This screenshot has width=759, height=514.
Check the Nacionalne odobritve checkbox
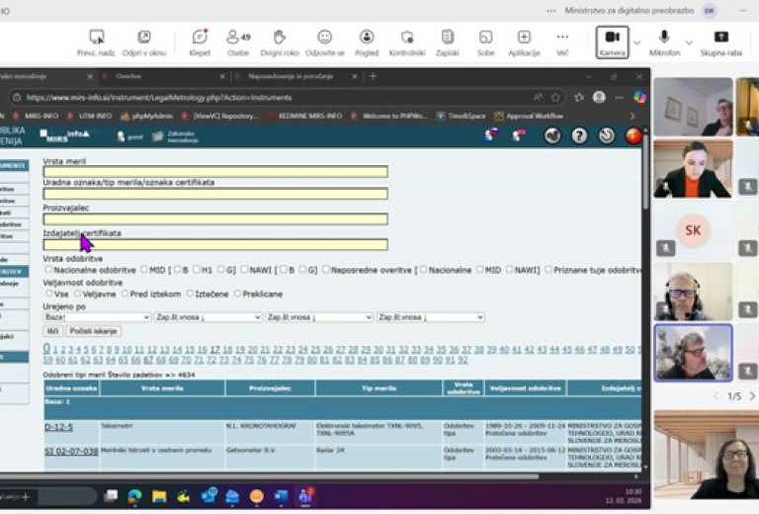[48, 270]
